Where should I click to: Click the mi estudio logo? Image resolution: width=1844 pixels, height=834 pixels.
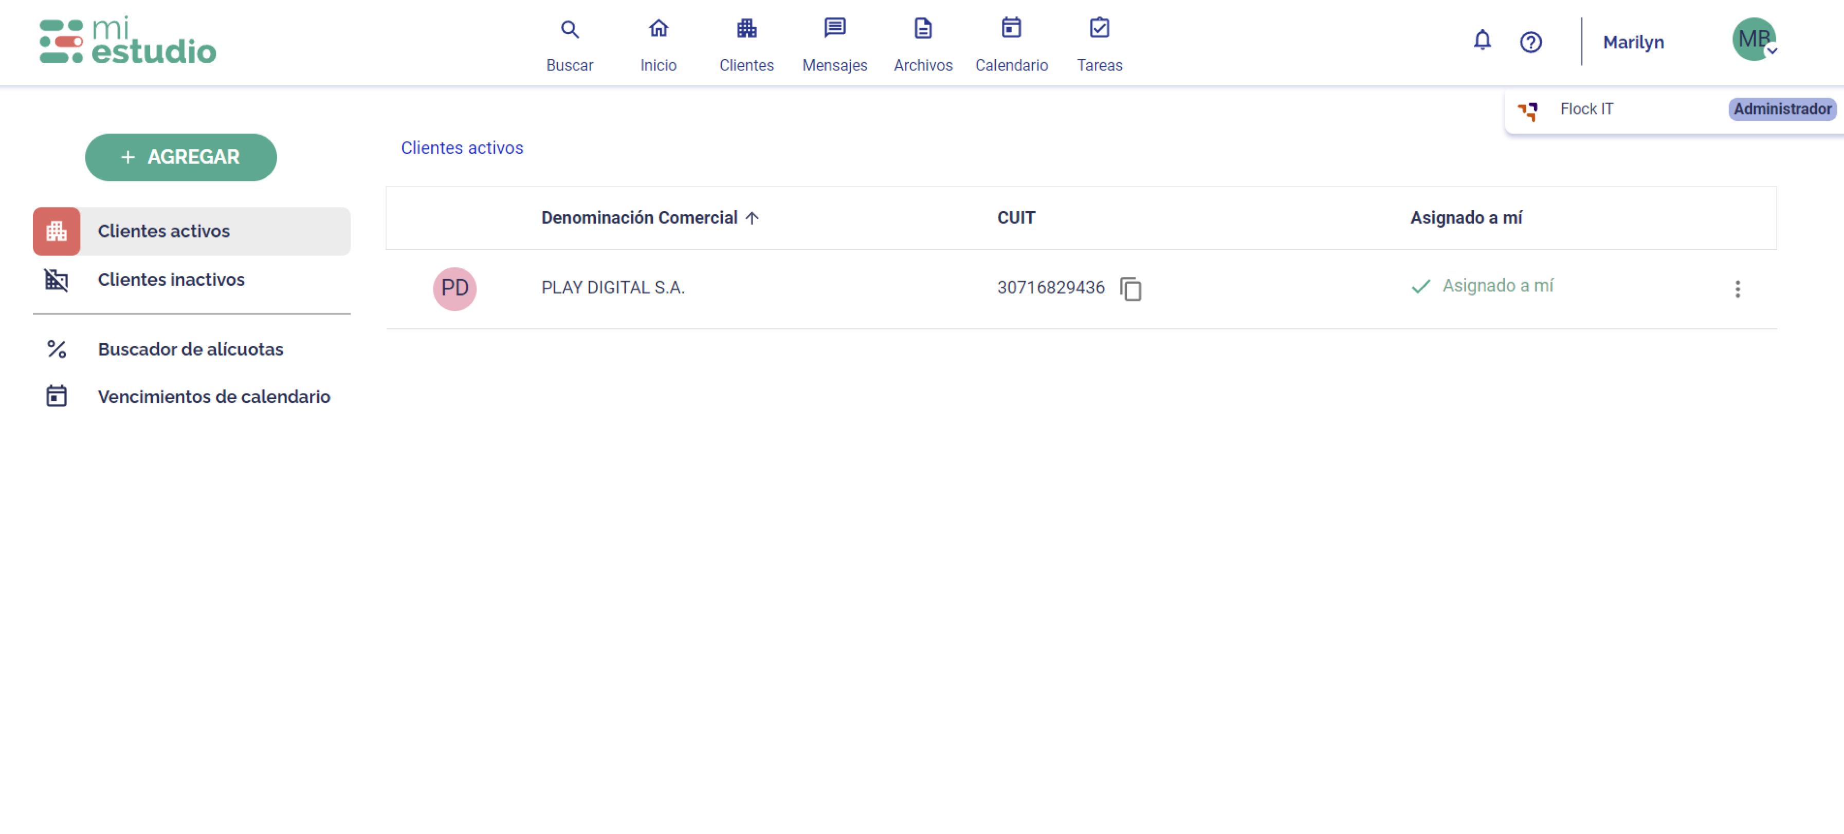point(127,41)
